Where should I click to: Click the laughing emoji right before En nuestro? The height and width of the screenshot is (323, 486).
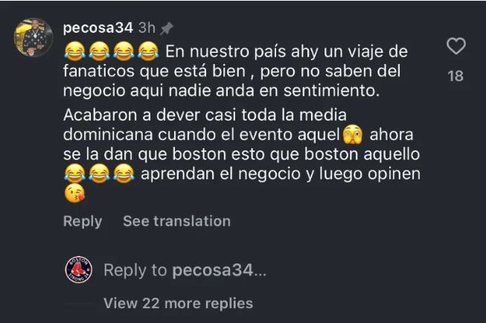[148, 51]
